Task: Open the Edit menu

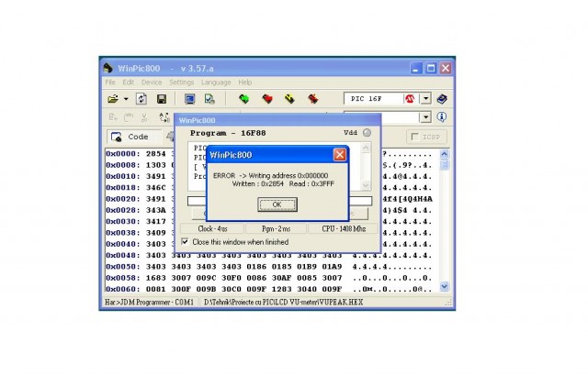Action: [129, 82]
